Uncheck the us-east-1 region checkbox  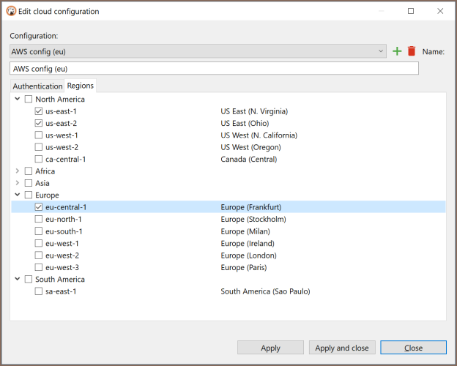pos(39,111)
